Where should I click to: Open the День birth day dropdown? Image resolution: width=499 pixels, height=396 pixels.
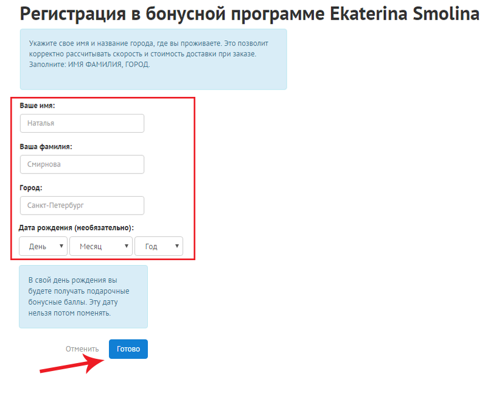(43, 246)
